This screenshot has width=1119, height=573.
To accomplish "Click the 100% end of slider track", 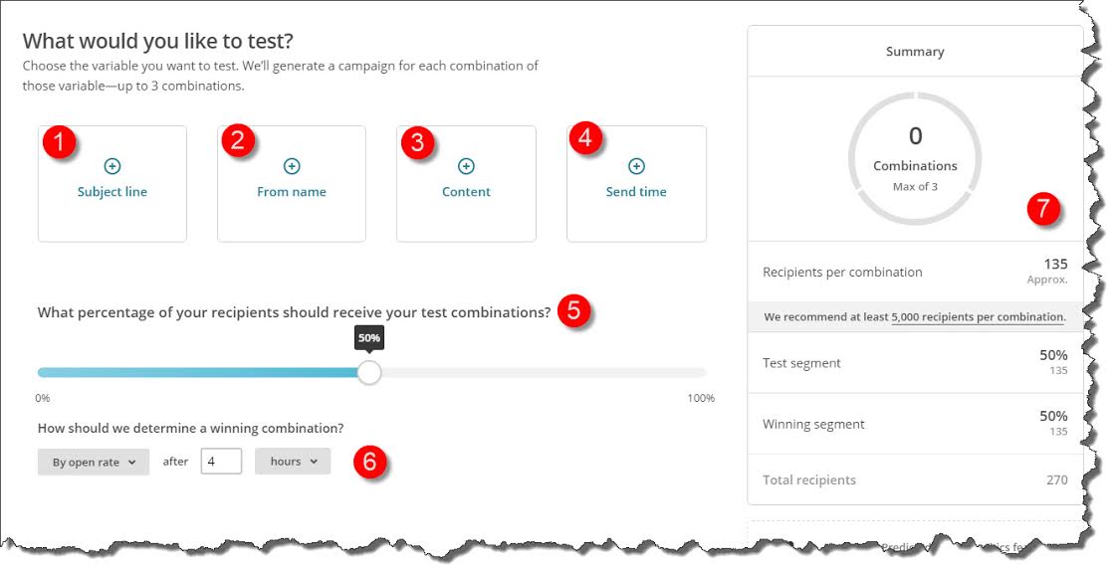I will point(703,373).
